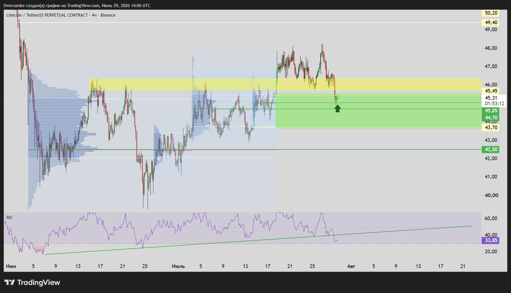The width and height of the screenshot is (511, 293).
Task: Click the 48,00 price axis value
Action: 491,48
